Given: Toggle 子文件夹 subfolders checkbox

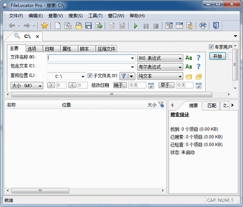Looking at the screenshot, I should click(90, 75).
